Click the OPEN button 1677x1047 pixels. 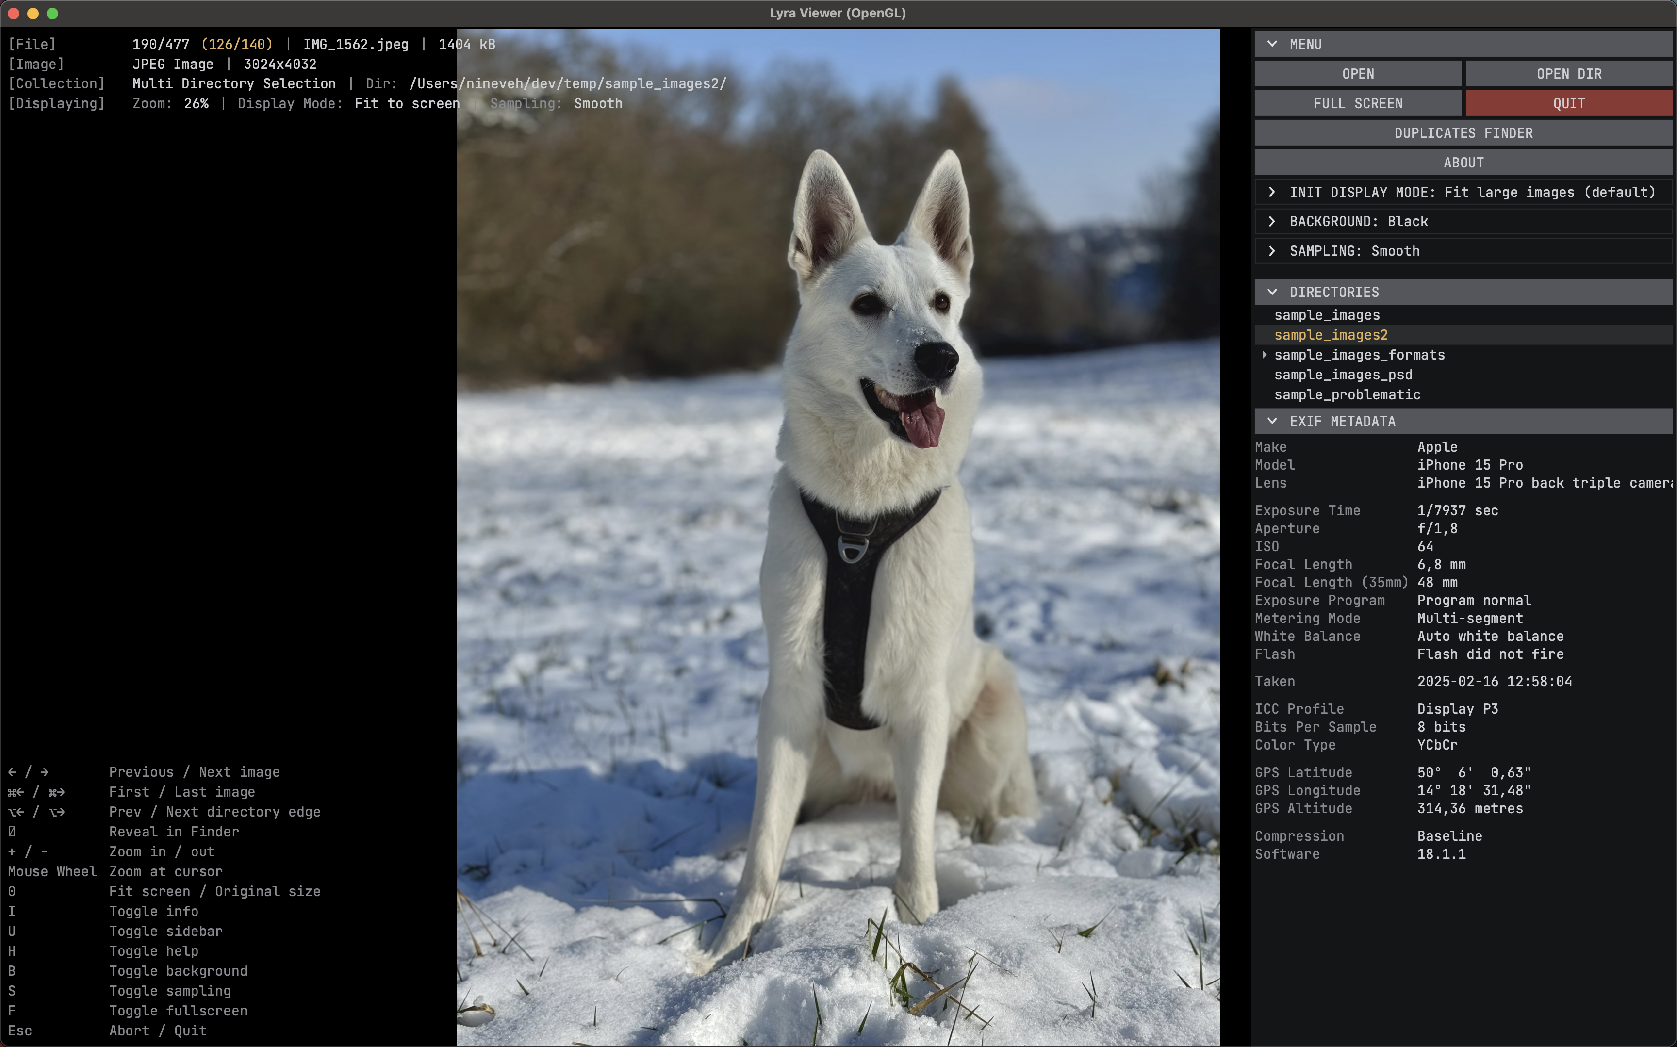pos(1358,73)
